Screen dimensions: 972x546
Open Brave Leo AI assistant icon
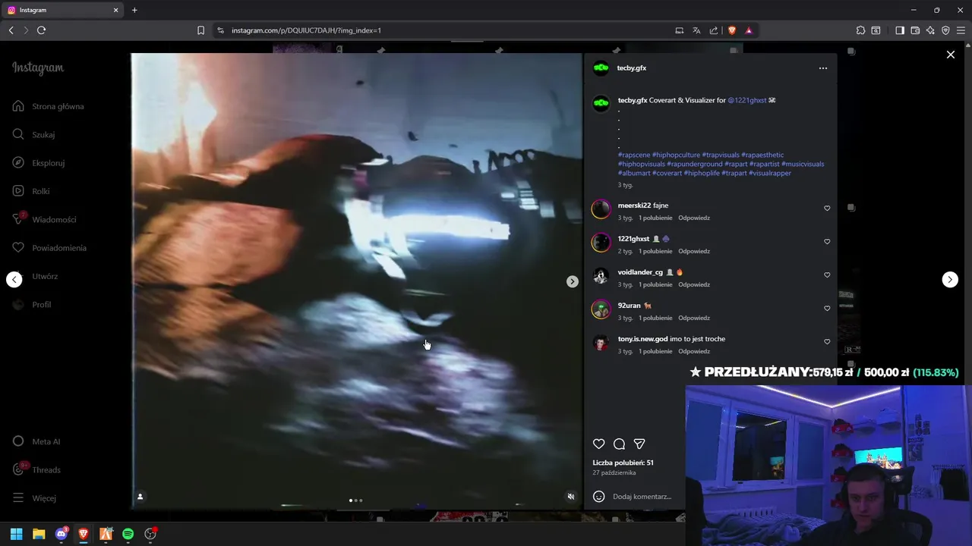click(930, 30)
